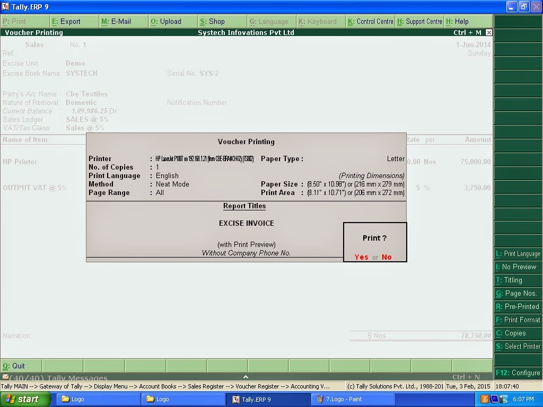
Task: Open Select Printer
Action: [x=518, y=347]
